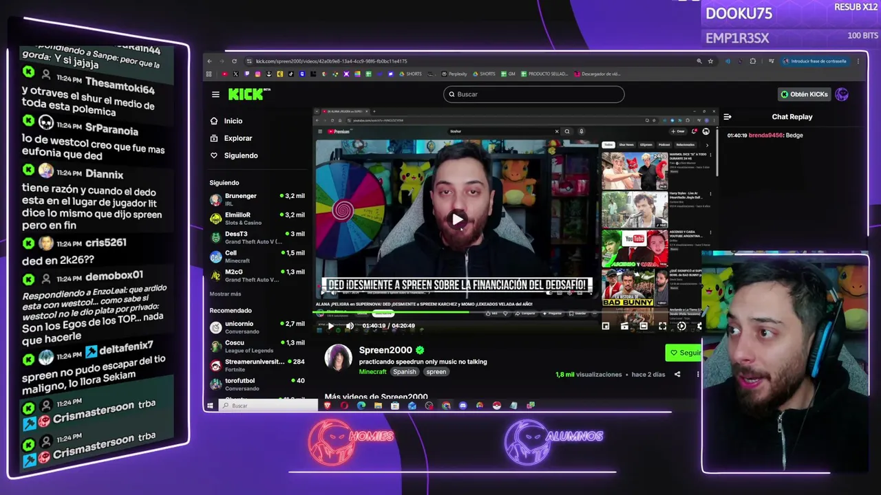Click cris5261 username in the stream chat overlay

105,243
